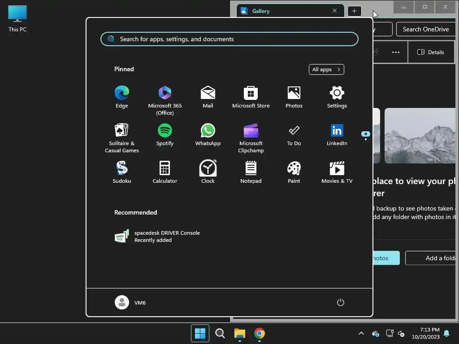459x344 pixels.
Task: Close the Gallery tab
Action: coord(334,11)
